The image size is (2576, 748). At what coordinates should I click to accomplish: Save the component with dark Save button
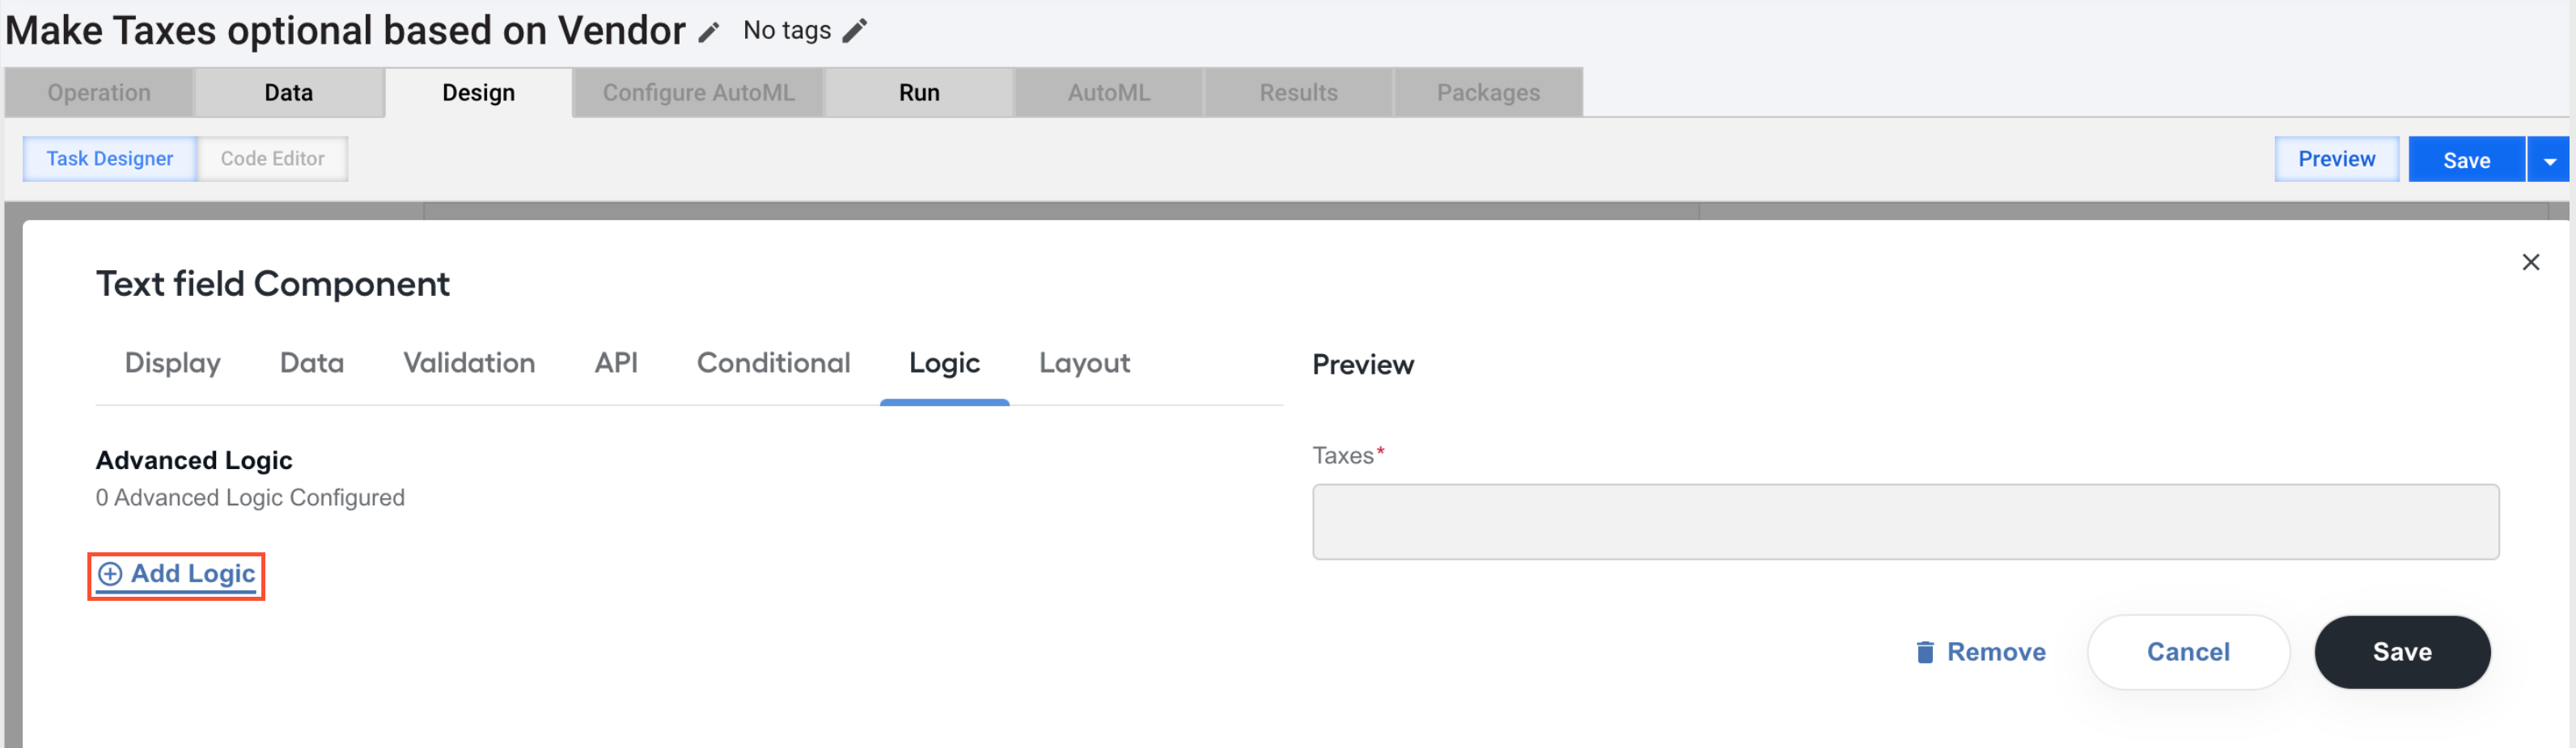pos(2402,652)
